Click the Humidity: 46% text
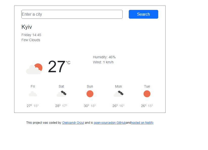 [x=104, y=57]
